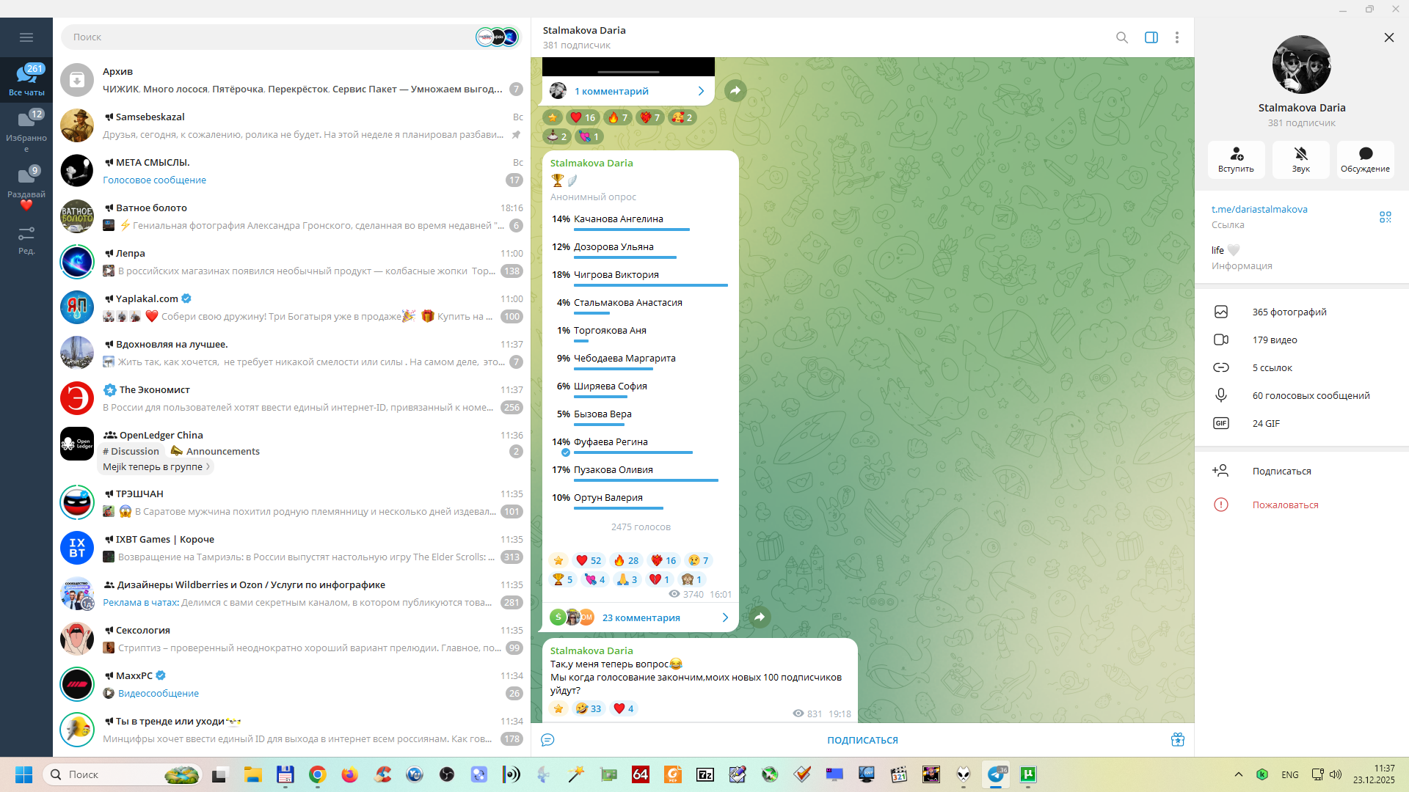This screenshot has width=1409, height=792.
Task: Click the Вступить join button
Action: pyautogui.click(x=1236, y=159)
